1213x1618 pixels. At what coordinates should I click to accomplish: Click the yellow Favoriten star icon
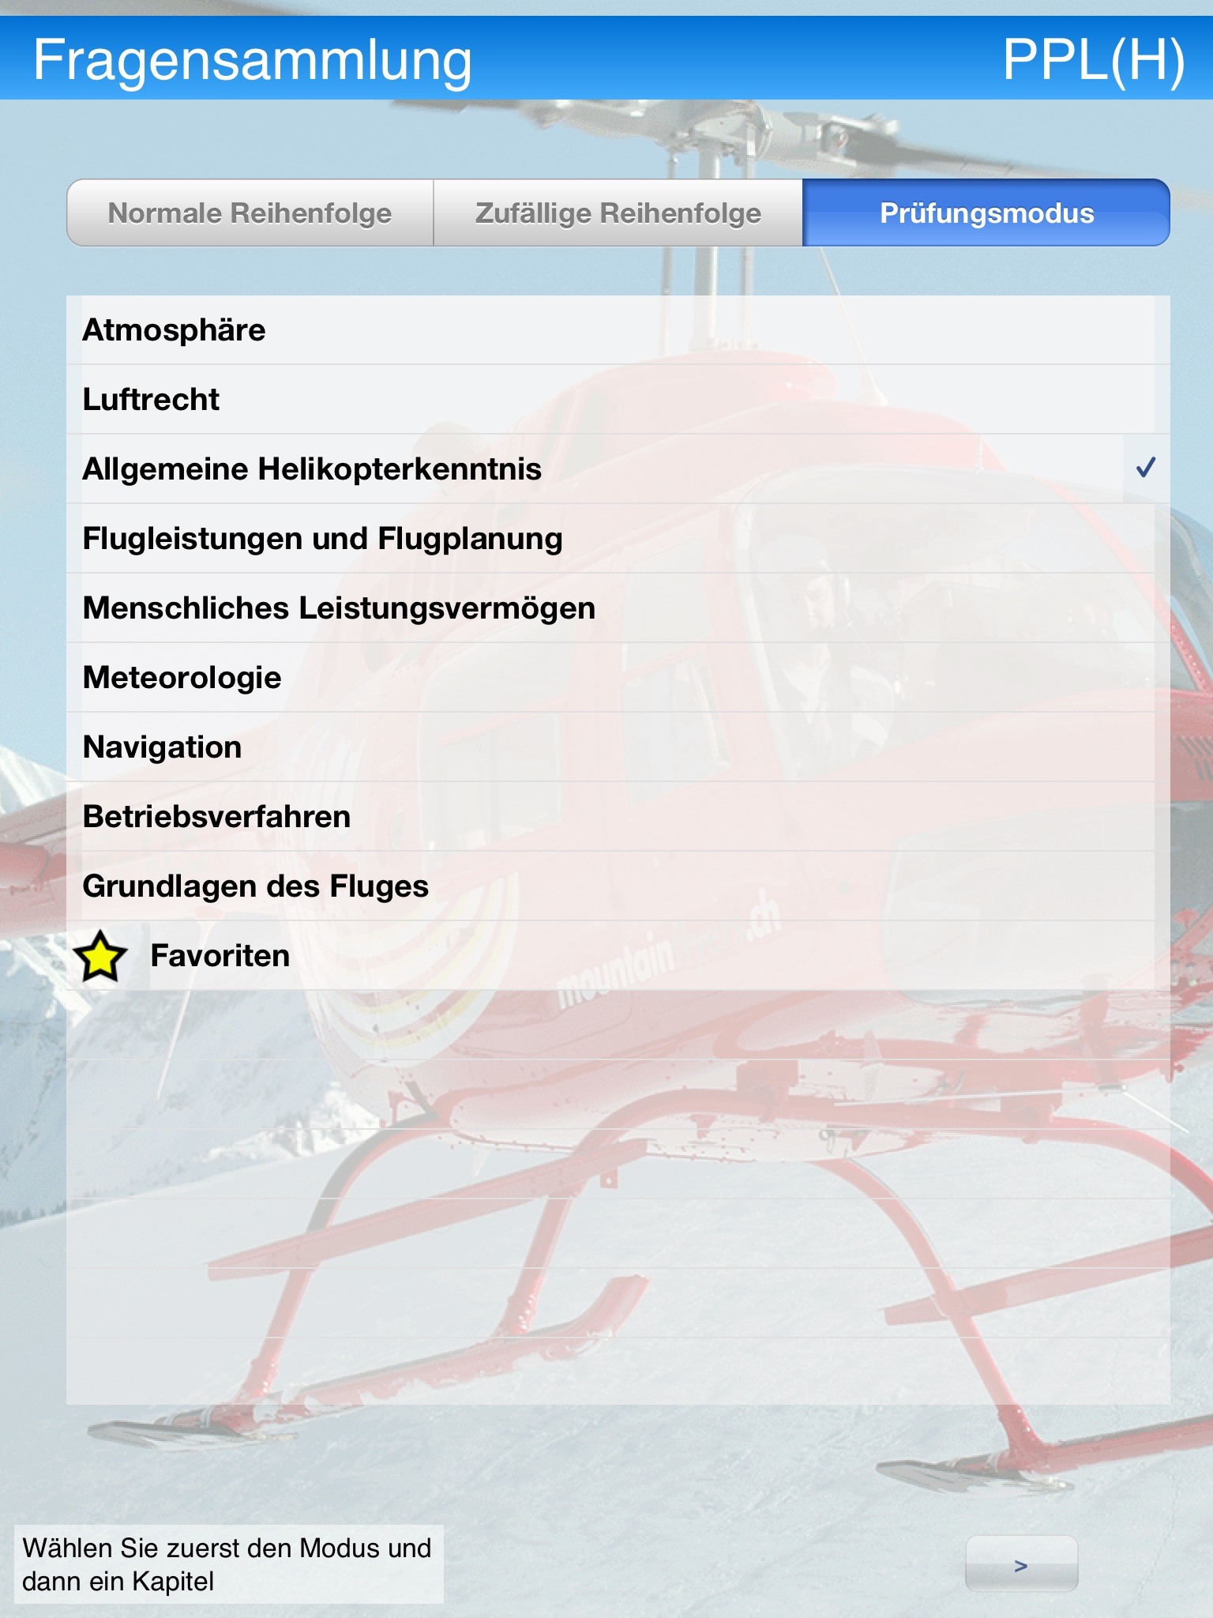coord(100,956)
